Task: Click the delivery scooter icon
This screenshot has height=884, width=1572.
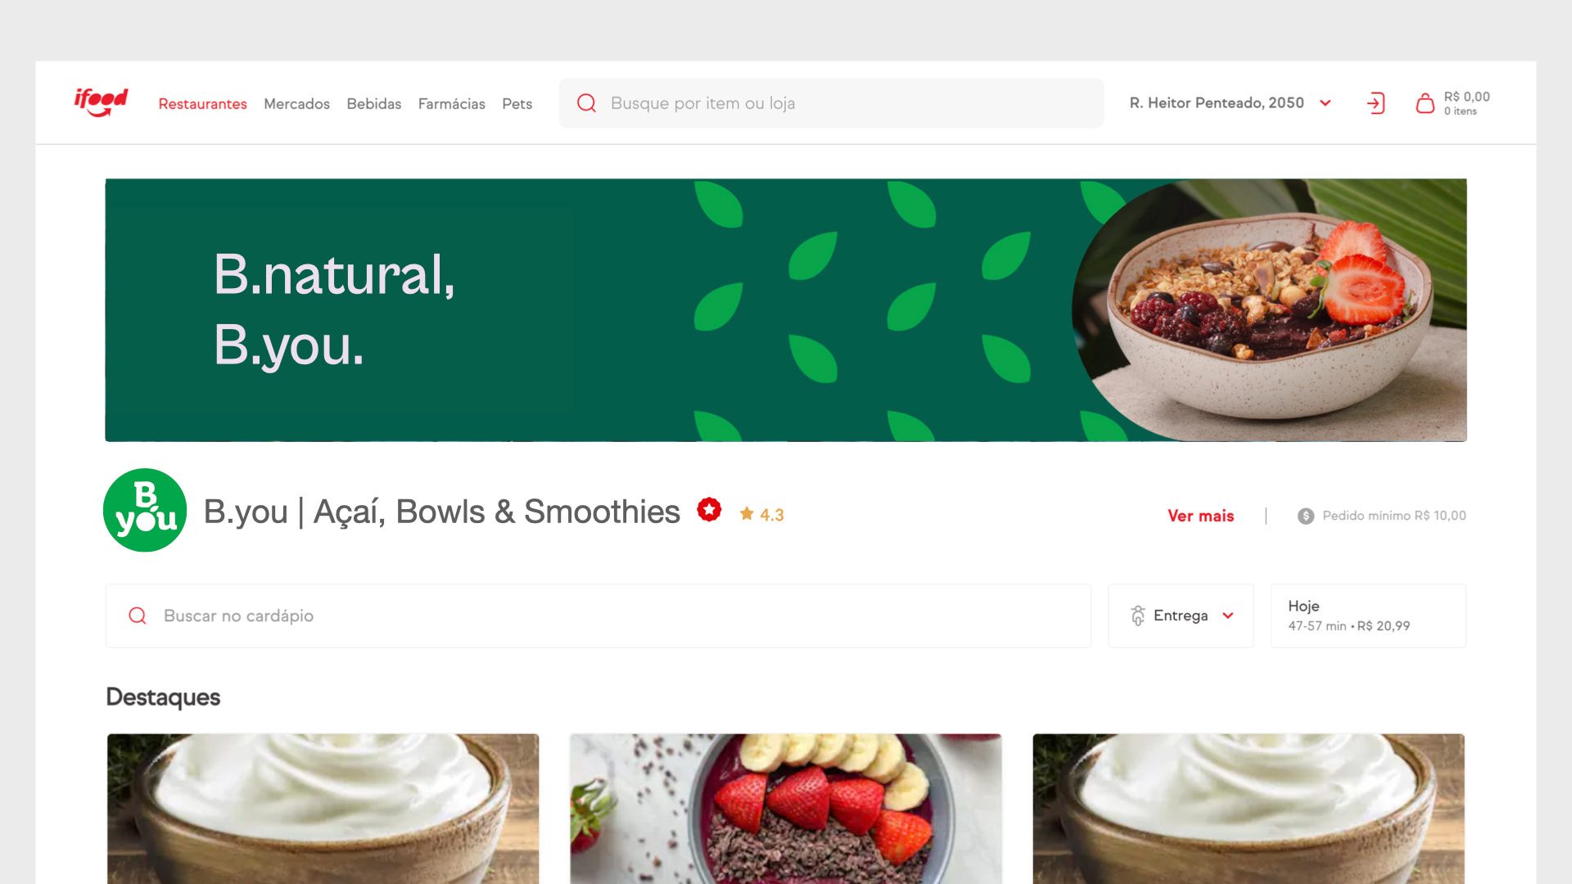Action: pos(1138,616)
